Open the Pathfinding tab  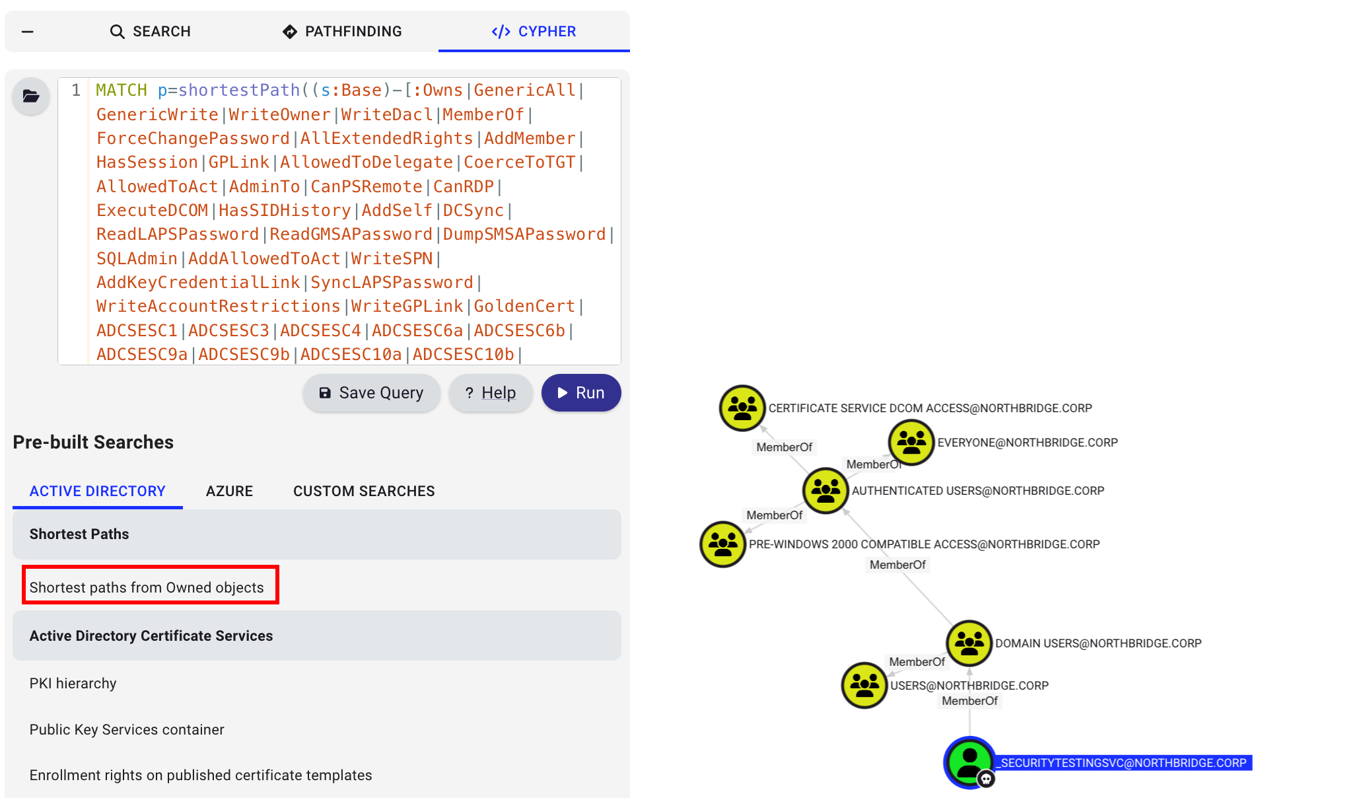[342, 32]
